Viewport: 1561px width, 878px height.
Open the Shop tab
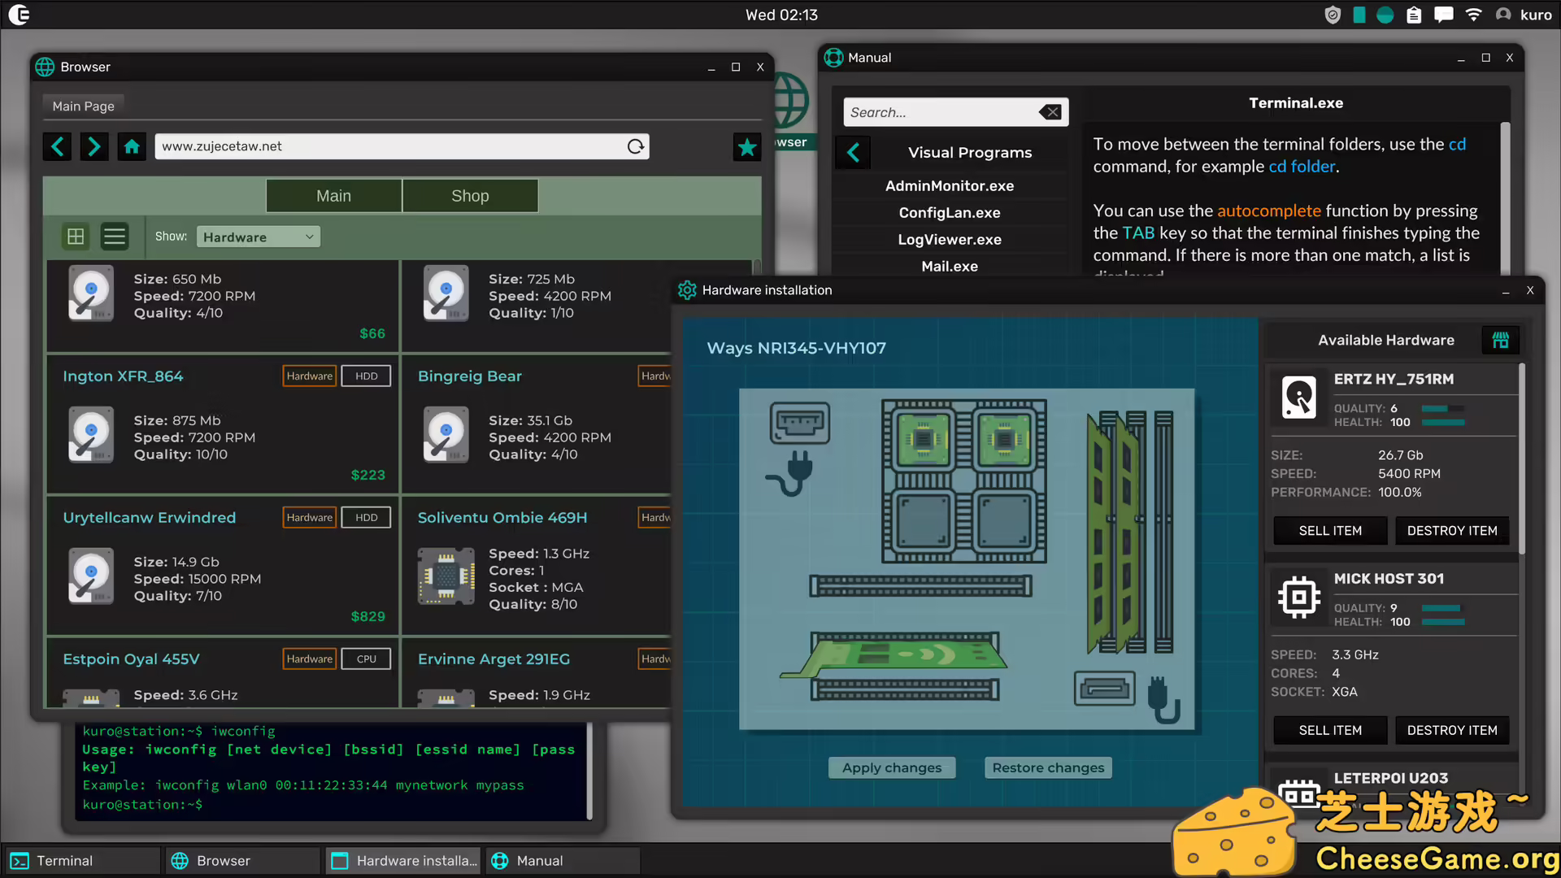pyautogui.click(x=470, y=196)
